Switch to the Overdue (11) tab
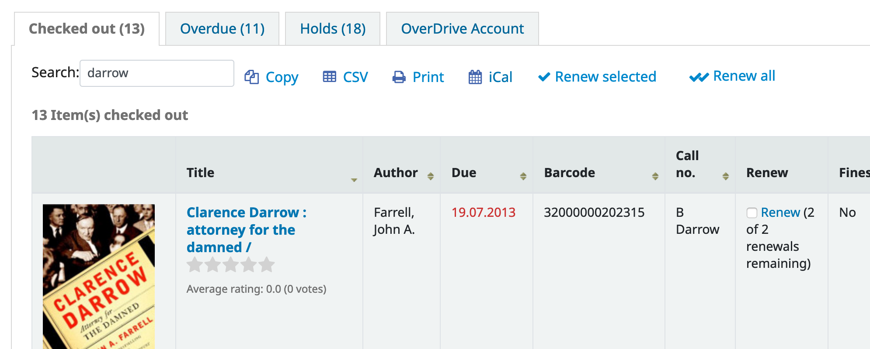Screen dimensions: 870x349 pos(222,29)
